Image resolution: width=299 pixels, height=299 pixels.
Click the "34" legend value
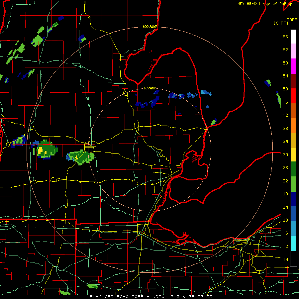tap(285, 142)
